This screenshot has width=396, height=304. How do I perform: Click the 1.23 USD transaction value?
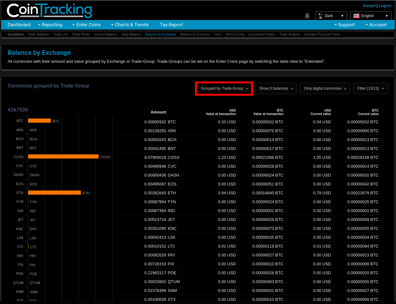[227, 158]
